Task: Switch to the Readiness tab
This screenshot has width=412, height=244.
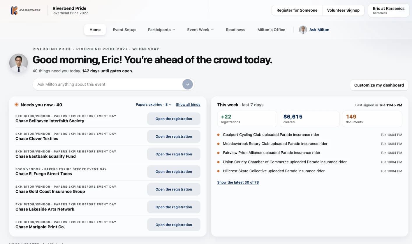Action: (235, 30)
